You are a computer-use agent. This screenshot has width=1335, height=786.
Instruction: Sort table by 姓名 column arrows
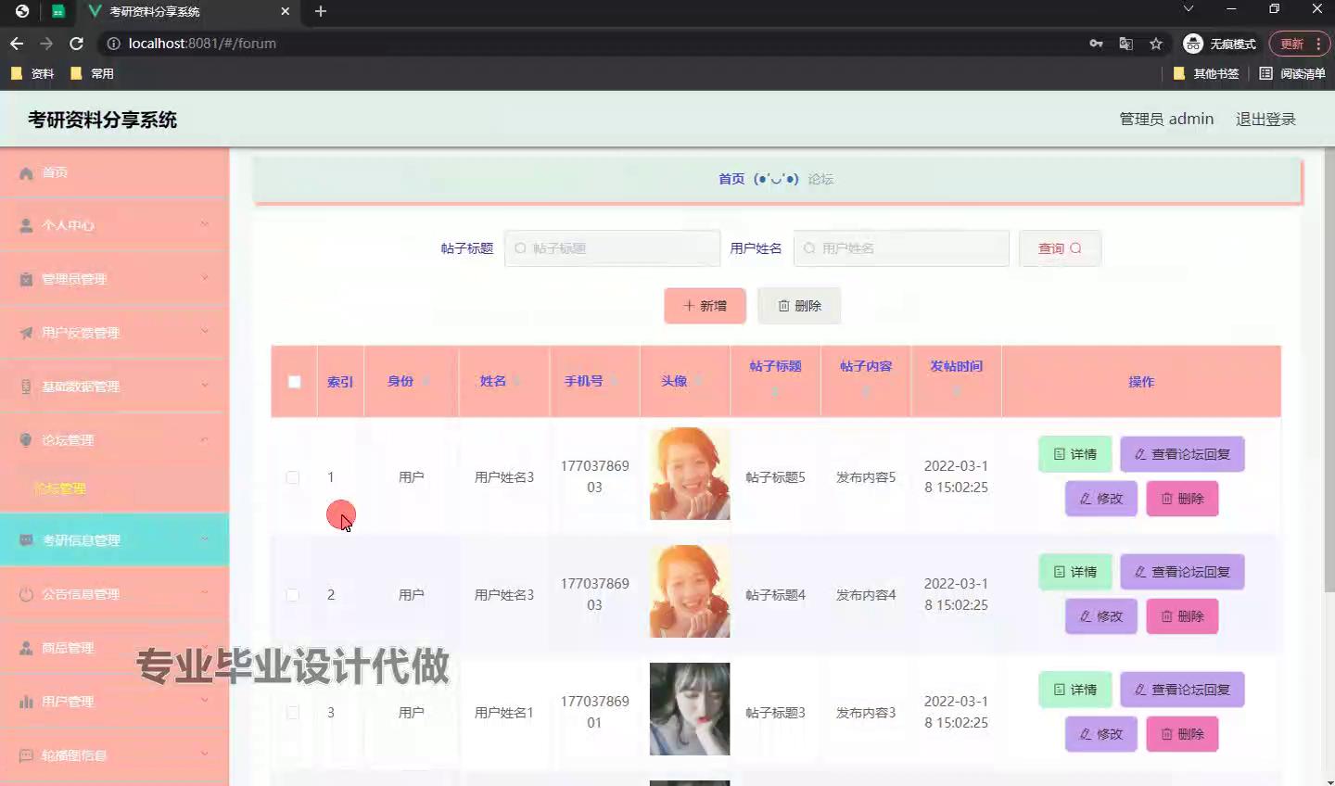point(516,381)
